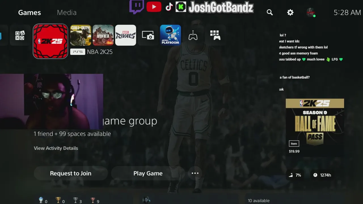Image resolution: width=363 pixels, height=204 pixels.
Task: Click the 'good ass memory foam' chat message
Action: [298, 53]
